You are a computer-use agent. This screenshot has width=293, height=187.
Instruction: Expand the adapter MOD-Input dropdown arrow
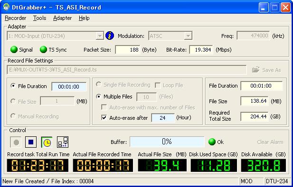100,36
